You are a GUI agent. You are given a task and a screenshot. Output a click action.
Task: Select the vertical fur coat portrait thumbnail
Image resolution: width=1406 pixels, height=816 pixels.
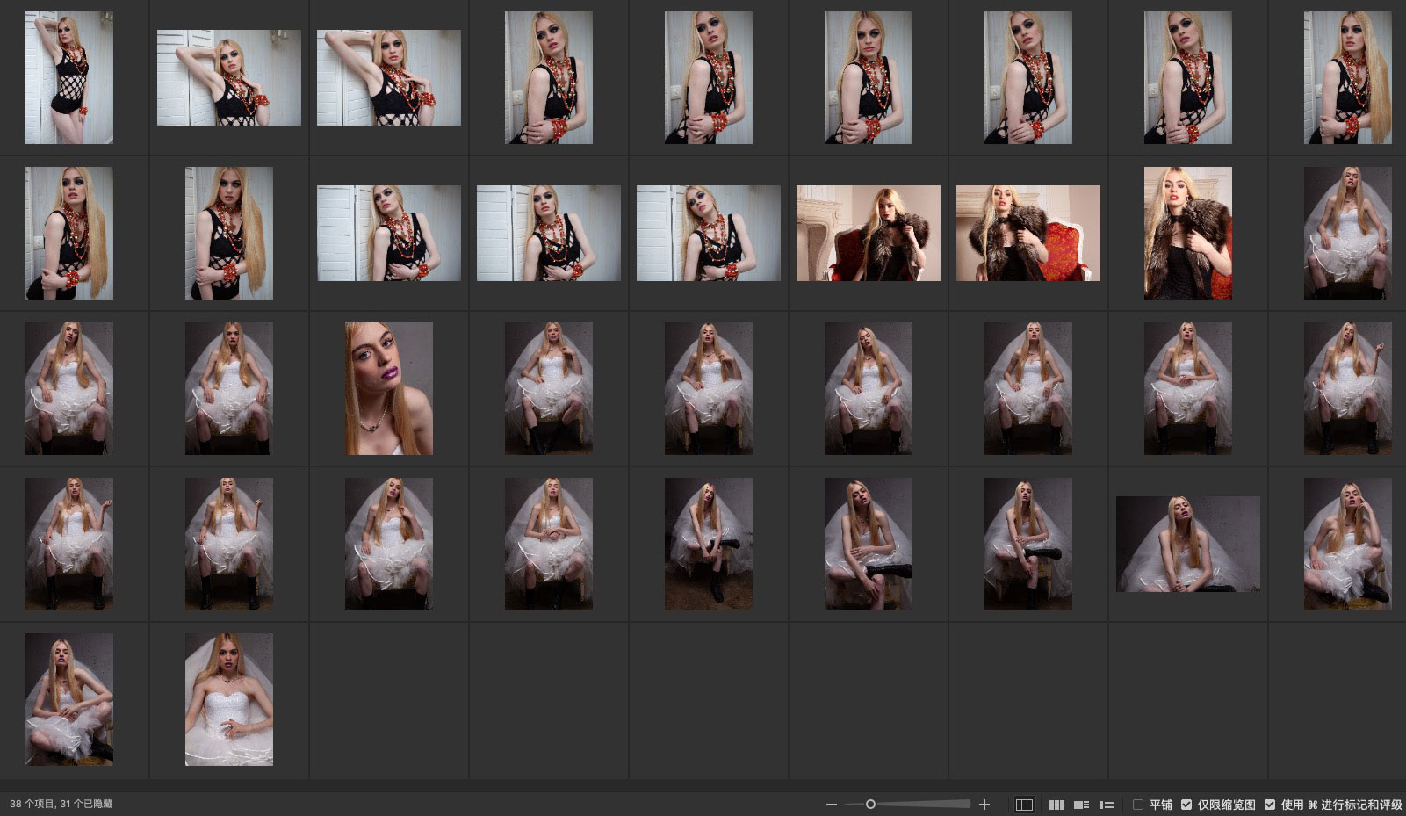pyautogui.click(x=1187, y=233)
